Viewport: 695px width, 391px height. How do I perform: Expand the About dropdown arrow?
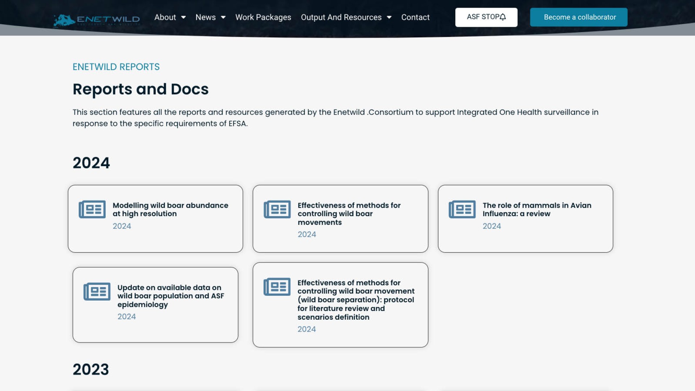[184, 17]
